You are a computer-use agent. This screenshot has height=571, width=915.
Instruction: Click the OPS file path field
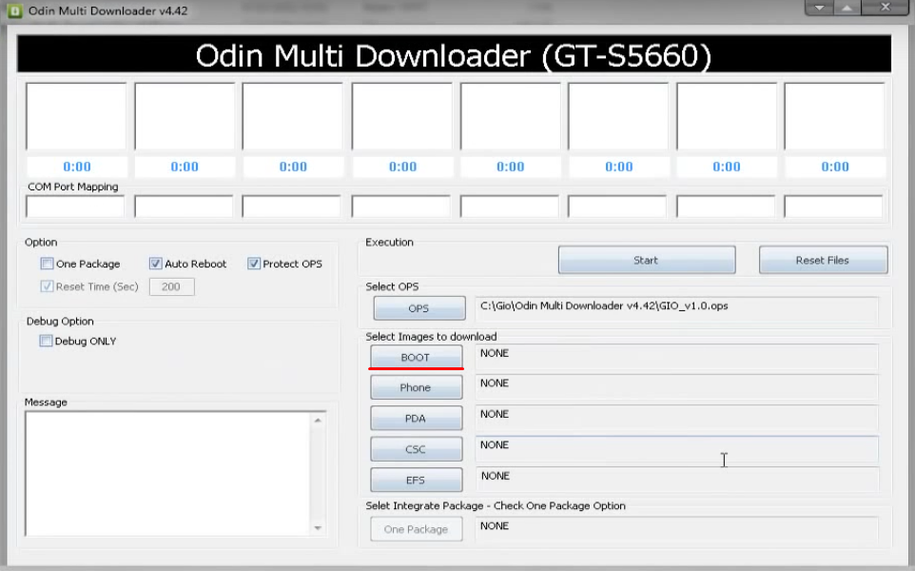click(675, 308)
